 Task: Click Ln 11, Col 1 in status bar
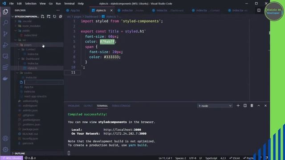[x=165, y=158]
